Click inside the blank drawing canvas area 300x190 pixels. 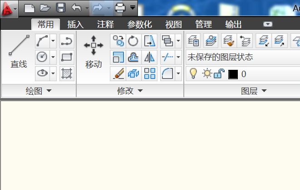click(150, 145)
